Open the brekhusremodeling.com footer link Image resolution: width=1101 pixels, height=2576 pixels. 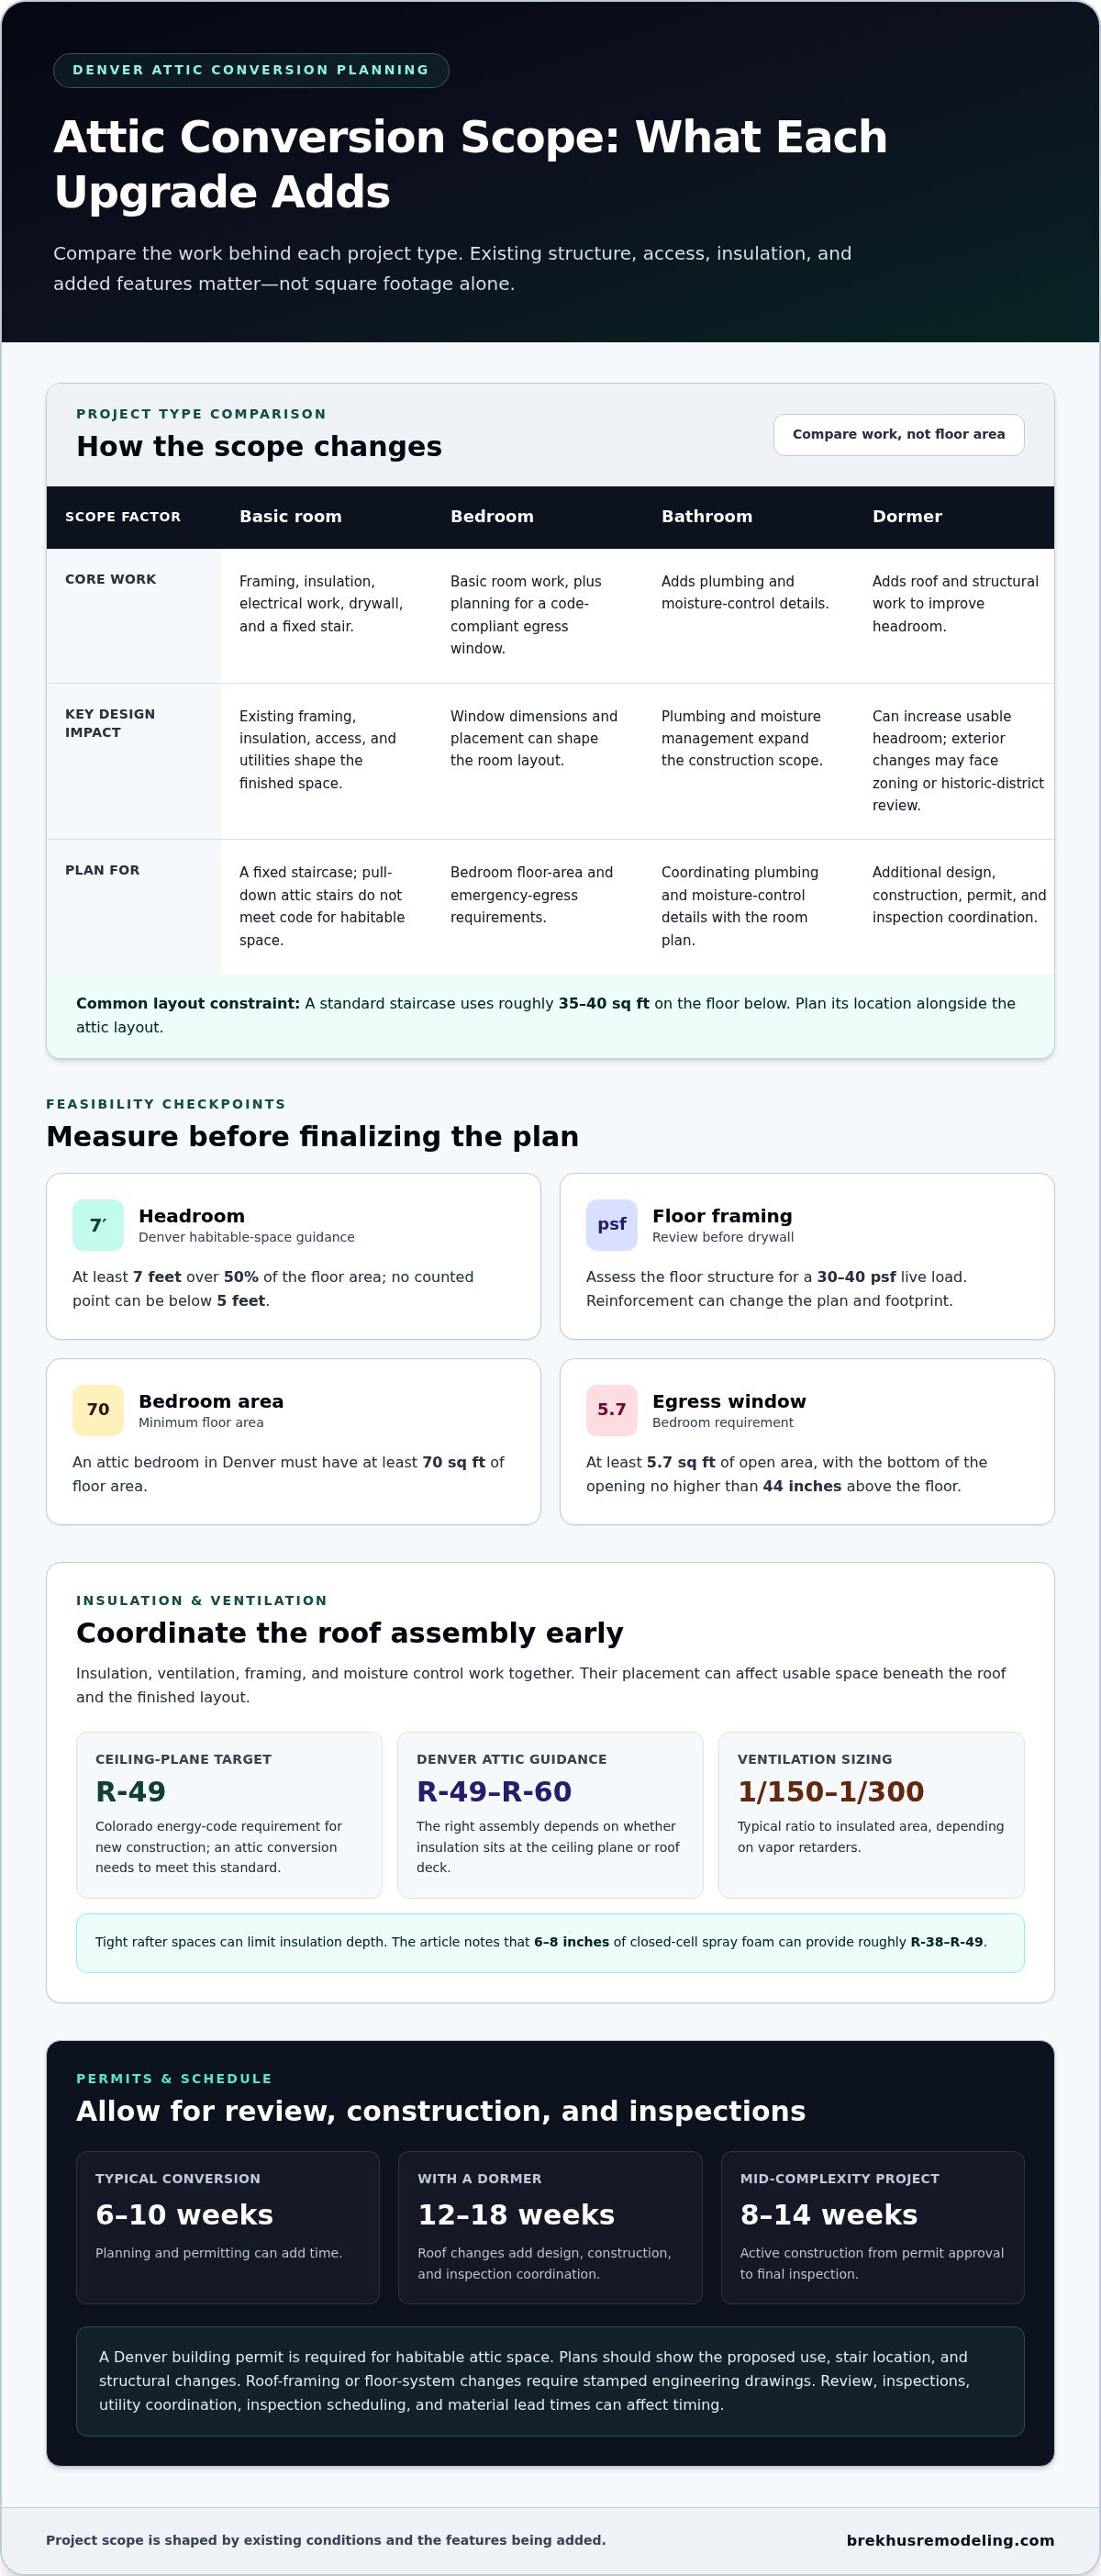tap(950, 2540)
